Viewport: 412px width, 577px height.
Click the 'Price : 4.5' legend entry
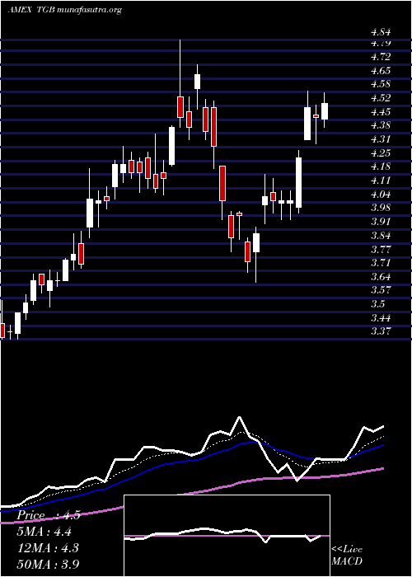(x=48, y=515)
